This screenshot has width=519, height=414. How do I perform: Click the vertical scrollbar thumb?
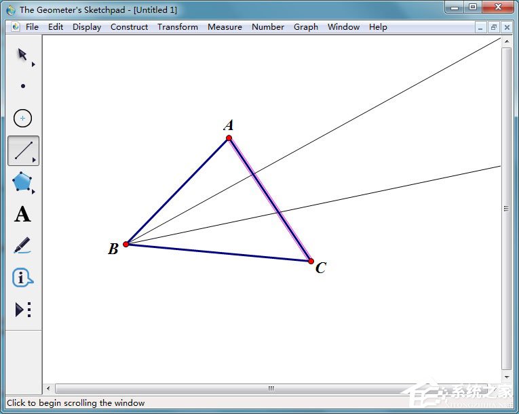pos(506,208)
